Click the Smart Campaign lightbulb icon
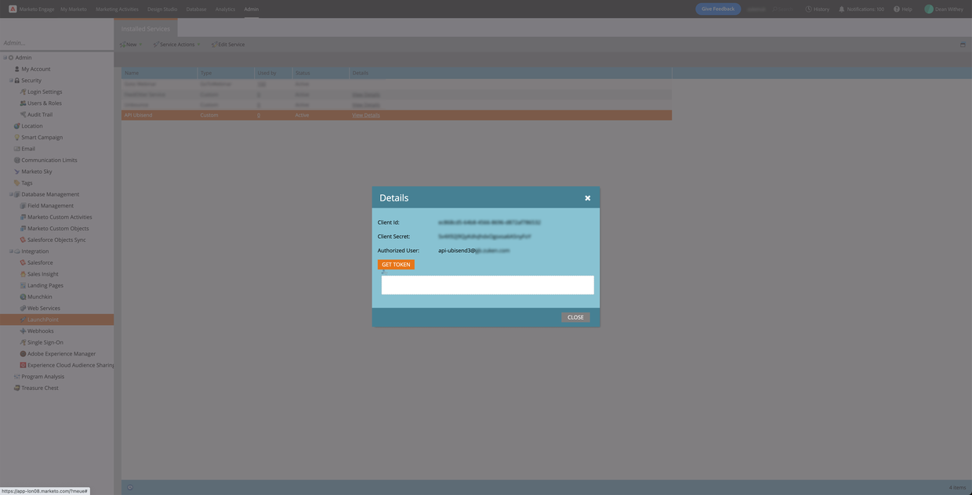 click(x=16, y=137)
